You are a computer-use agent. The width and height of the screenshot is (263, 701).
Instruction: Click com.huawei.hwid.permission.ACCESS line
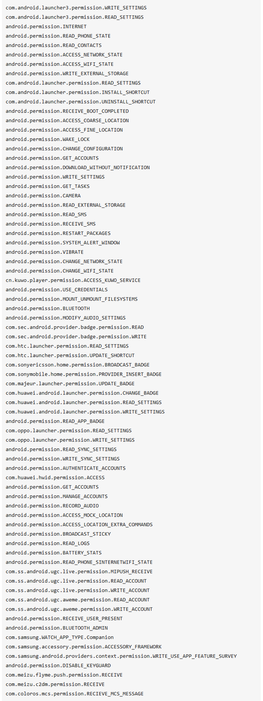click(x=55, y=478)
